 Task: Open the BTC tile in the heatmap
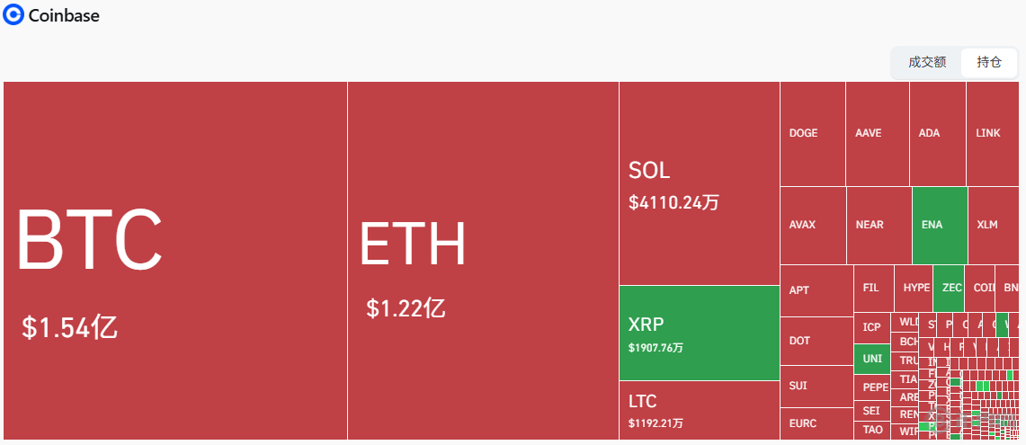[x=175, y=261]
